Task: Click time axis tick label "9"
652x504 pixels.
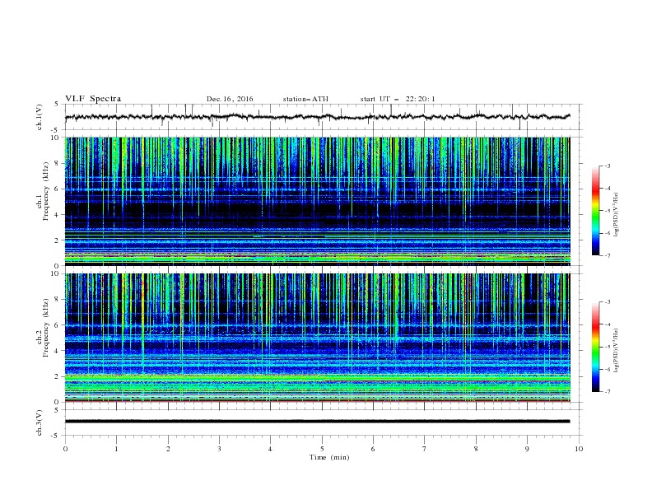Action: [x=527, y=449]
